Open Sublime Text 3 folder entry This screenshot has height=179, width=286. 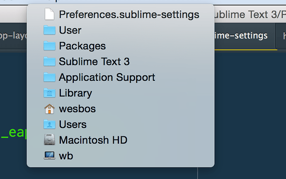click(x=121, y=61)
